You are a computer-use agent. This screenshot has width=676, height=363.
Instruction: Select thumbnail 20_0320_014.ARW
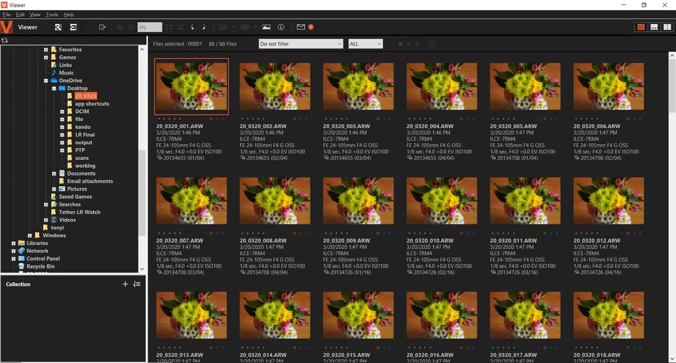coord(275,315)
